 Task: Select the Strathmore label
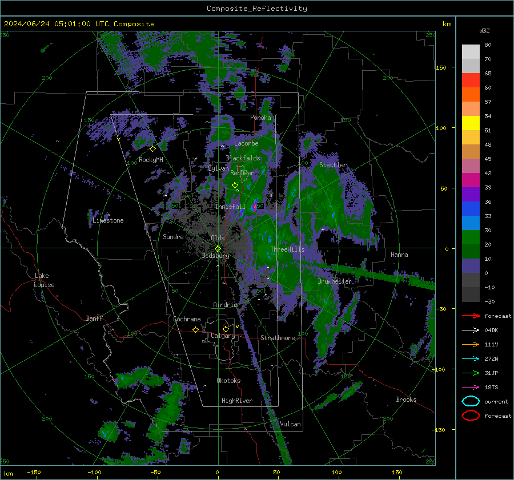pos(278,338)
